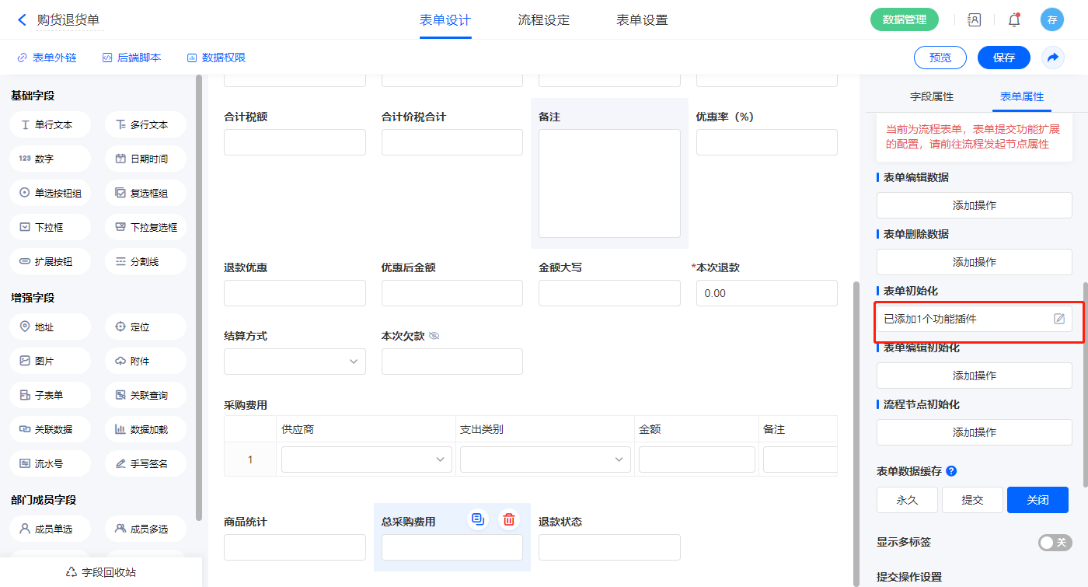Click the back arrow beside 购货退货单
Image resolution: width=1088 pixels, height=587 pixels.
coord(22,20)
